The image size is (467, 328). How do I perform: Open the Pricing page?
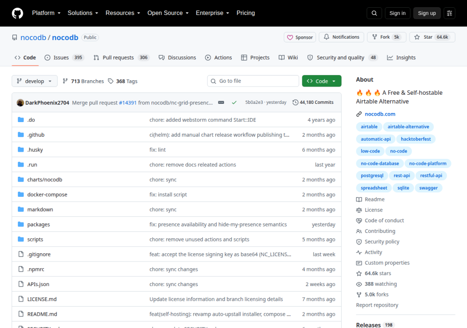[x=245, y=13]
